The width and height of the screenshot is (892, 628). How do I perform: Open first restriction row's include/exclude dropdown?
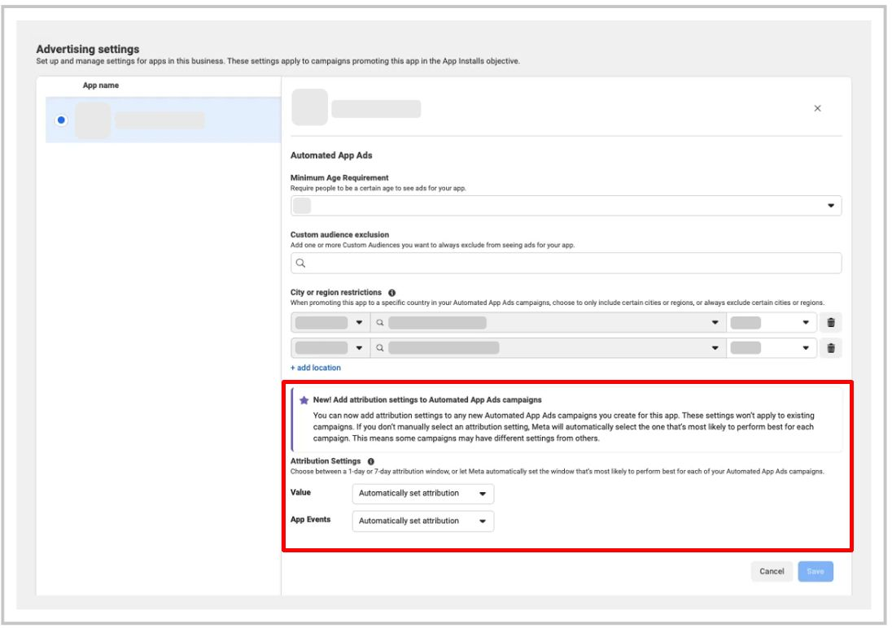pyautogui.click(x=330, y=322)
